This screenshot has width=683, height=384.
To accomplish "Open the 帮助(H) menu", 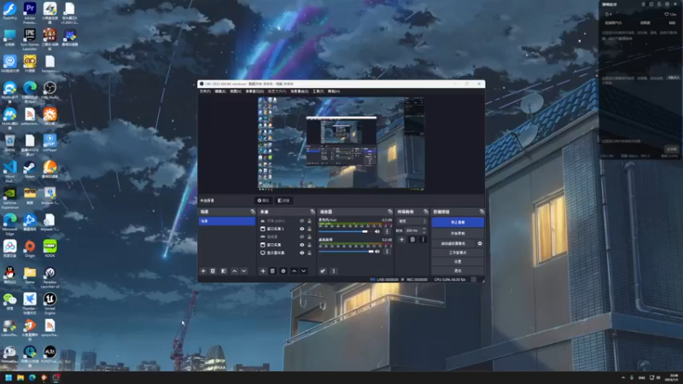I will point(334,91).
